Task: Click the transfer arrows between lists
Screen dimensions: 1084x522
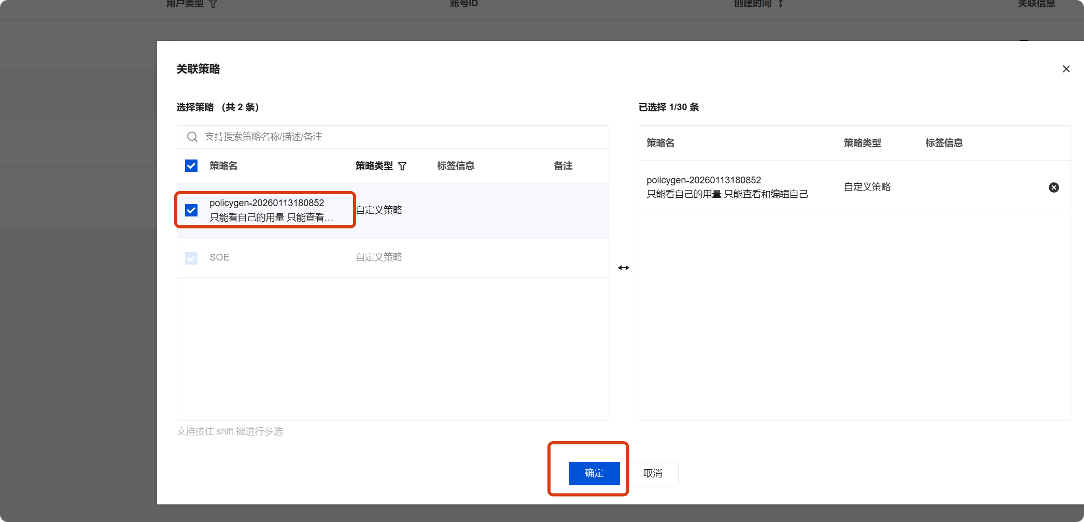Action: 623,268
